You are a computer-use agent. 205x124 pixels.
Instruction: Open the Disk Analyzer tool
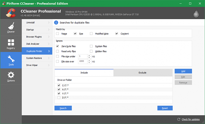click(x=37, y=44)
